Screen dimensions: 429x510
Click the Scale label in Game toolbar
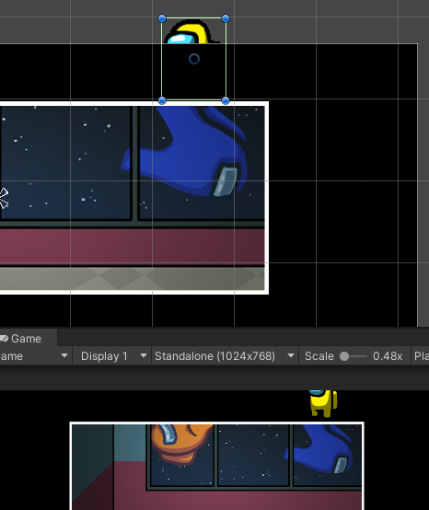tap(319, 356)
